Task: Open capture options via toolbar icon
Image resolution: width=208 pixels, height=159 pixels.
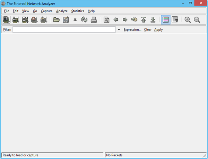Action: pyautogui.click(x=16, y=20)
